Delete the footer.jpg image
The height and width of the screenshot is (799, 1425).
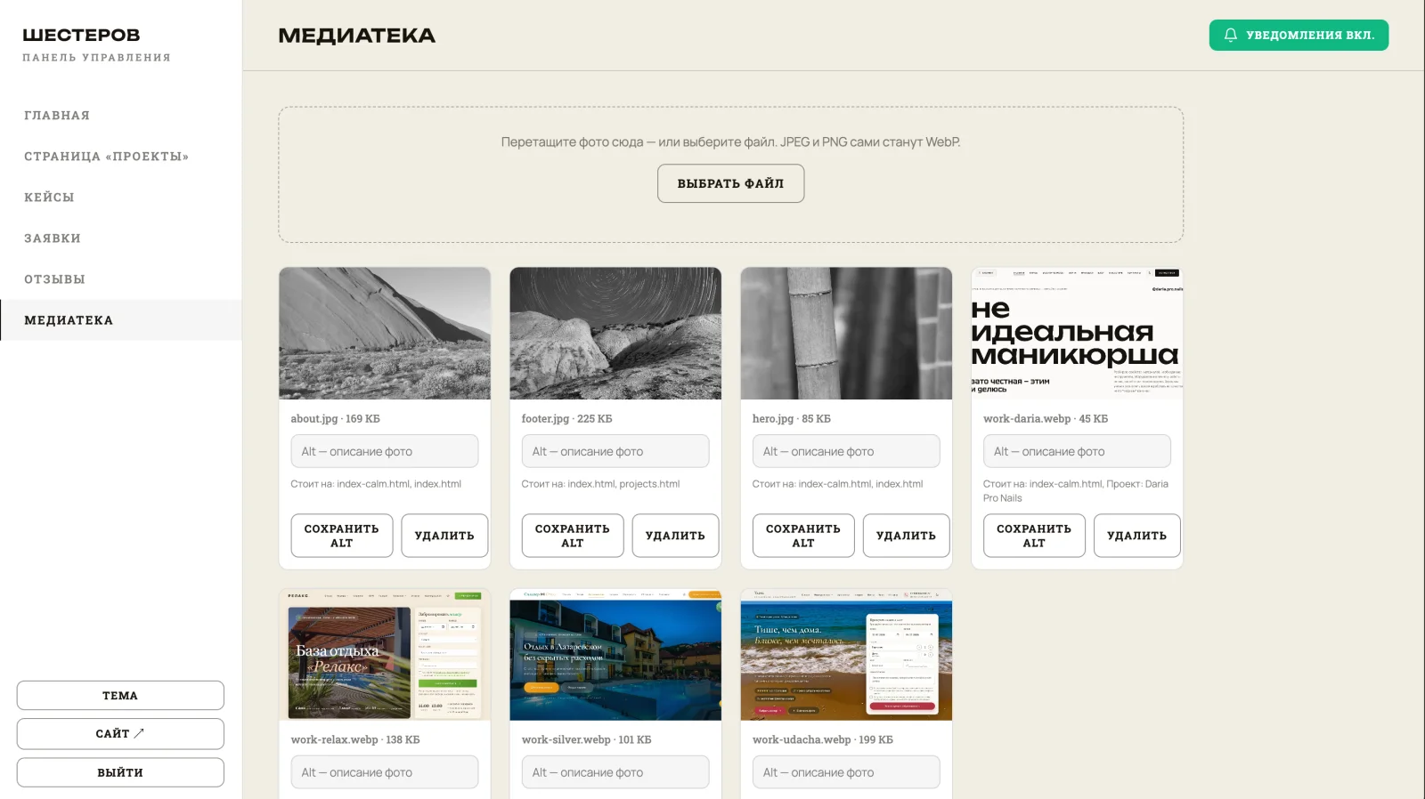click(x=675, y=536)
